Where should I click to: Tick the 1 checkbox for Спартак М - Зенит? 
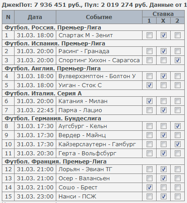(x=149, y=35)
